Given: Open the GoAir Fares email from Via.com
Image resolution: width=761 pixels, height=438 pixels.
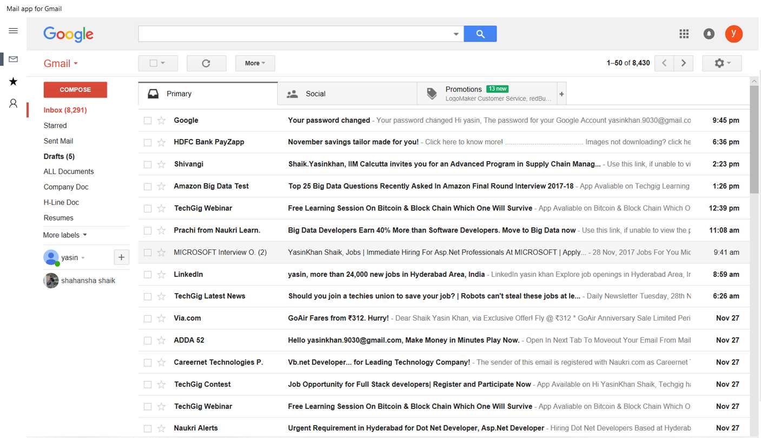Looking at the screenshot, I should pos(444,318).
